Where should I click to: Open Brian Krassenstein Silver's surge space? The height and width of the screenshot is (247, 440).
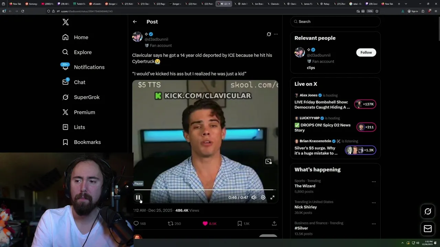pyautogui.click(x=316, y=151)
